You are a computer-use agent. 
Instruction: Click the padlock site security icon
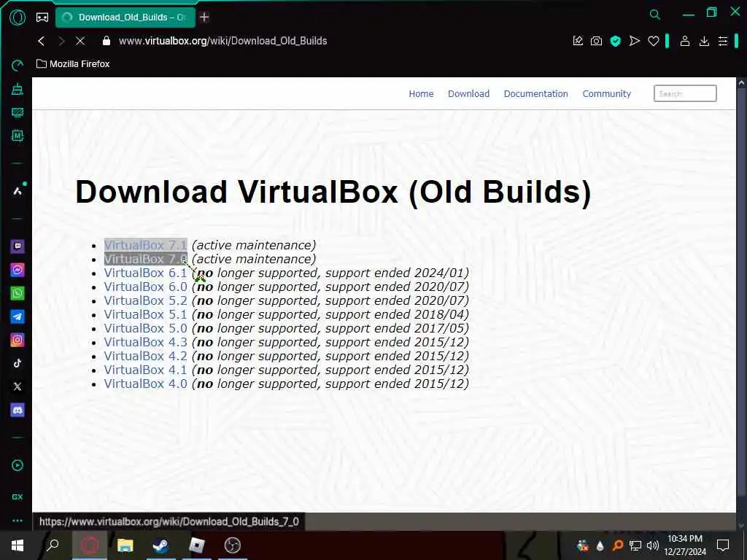[x=107, y=41]
